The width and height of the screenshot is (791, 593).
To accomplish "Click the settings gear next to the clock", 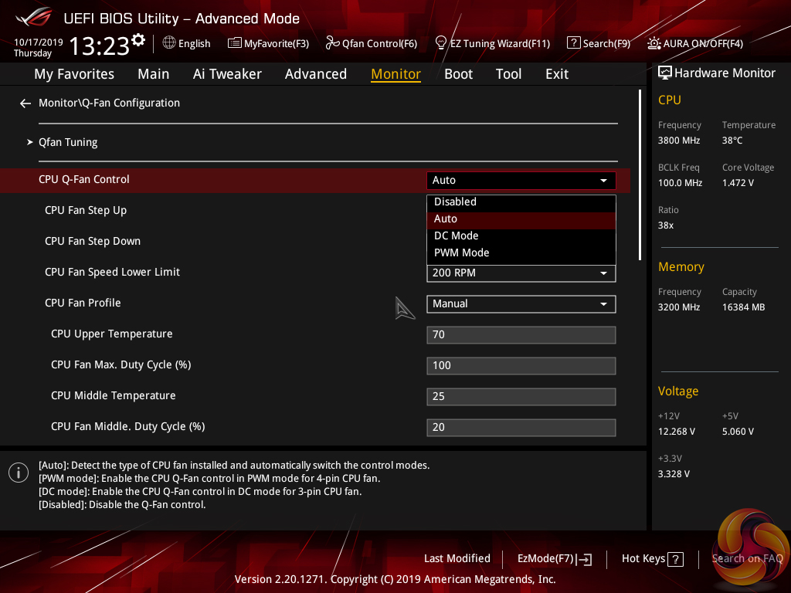I will pyautogui.click(x=138, y=40).
